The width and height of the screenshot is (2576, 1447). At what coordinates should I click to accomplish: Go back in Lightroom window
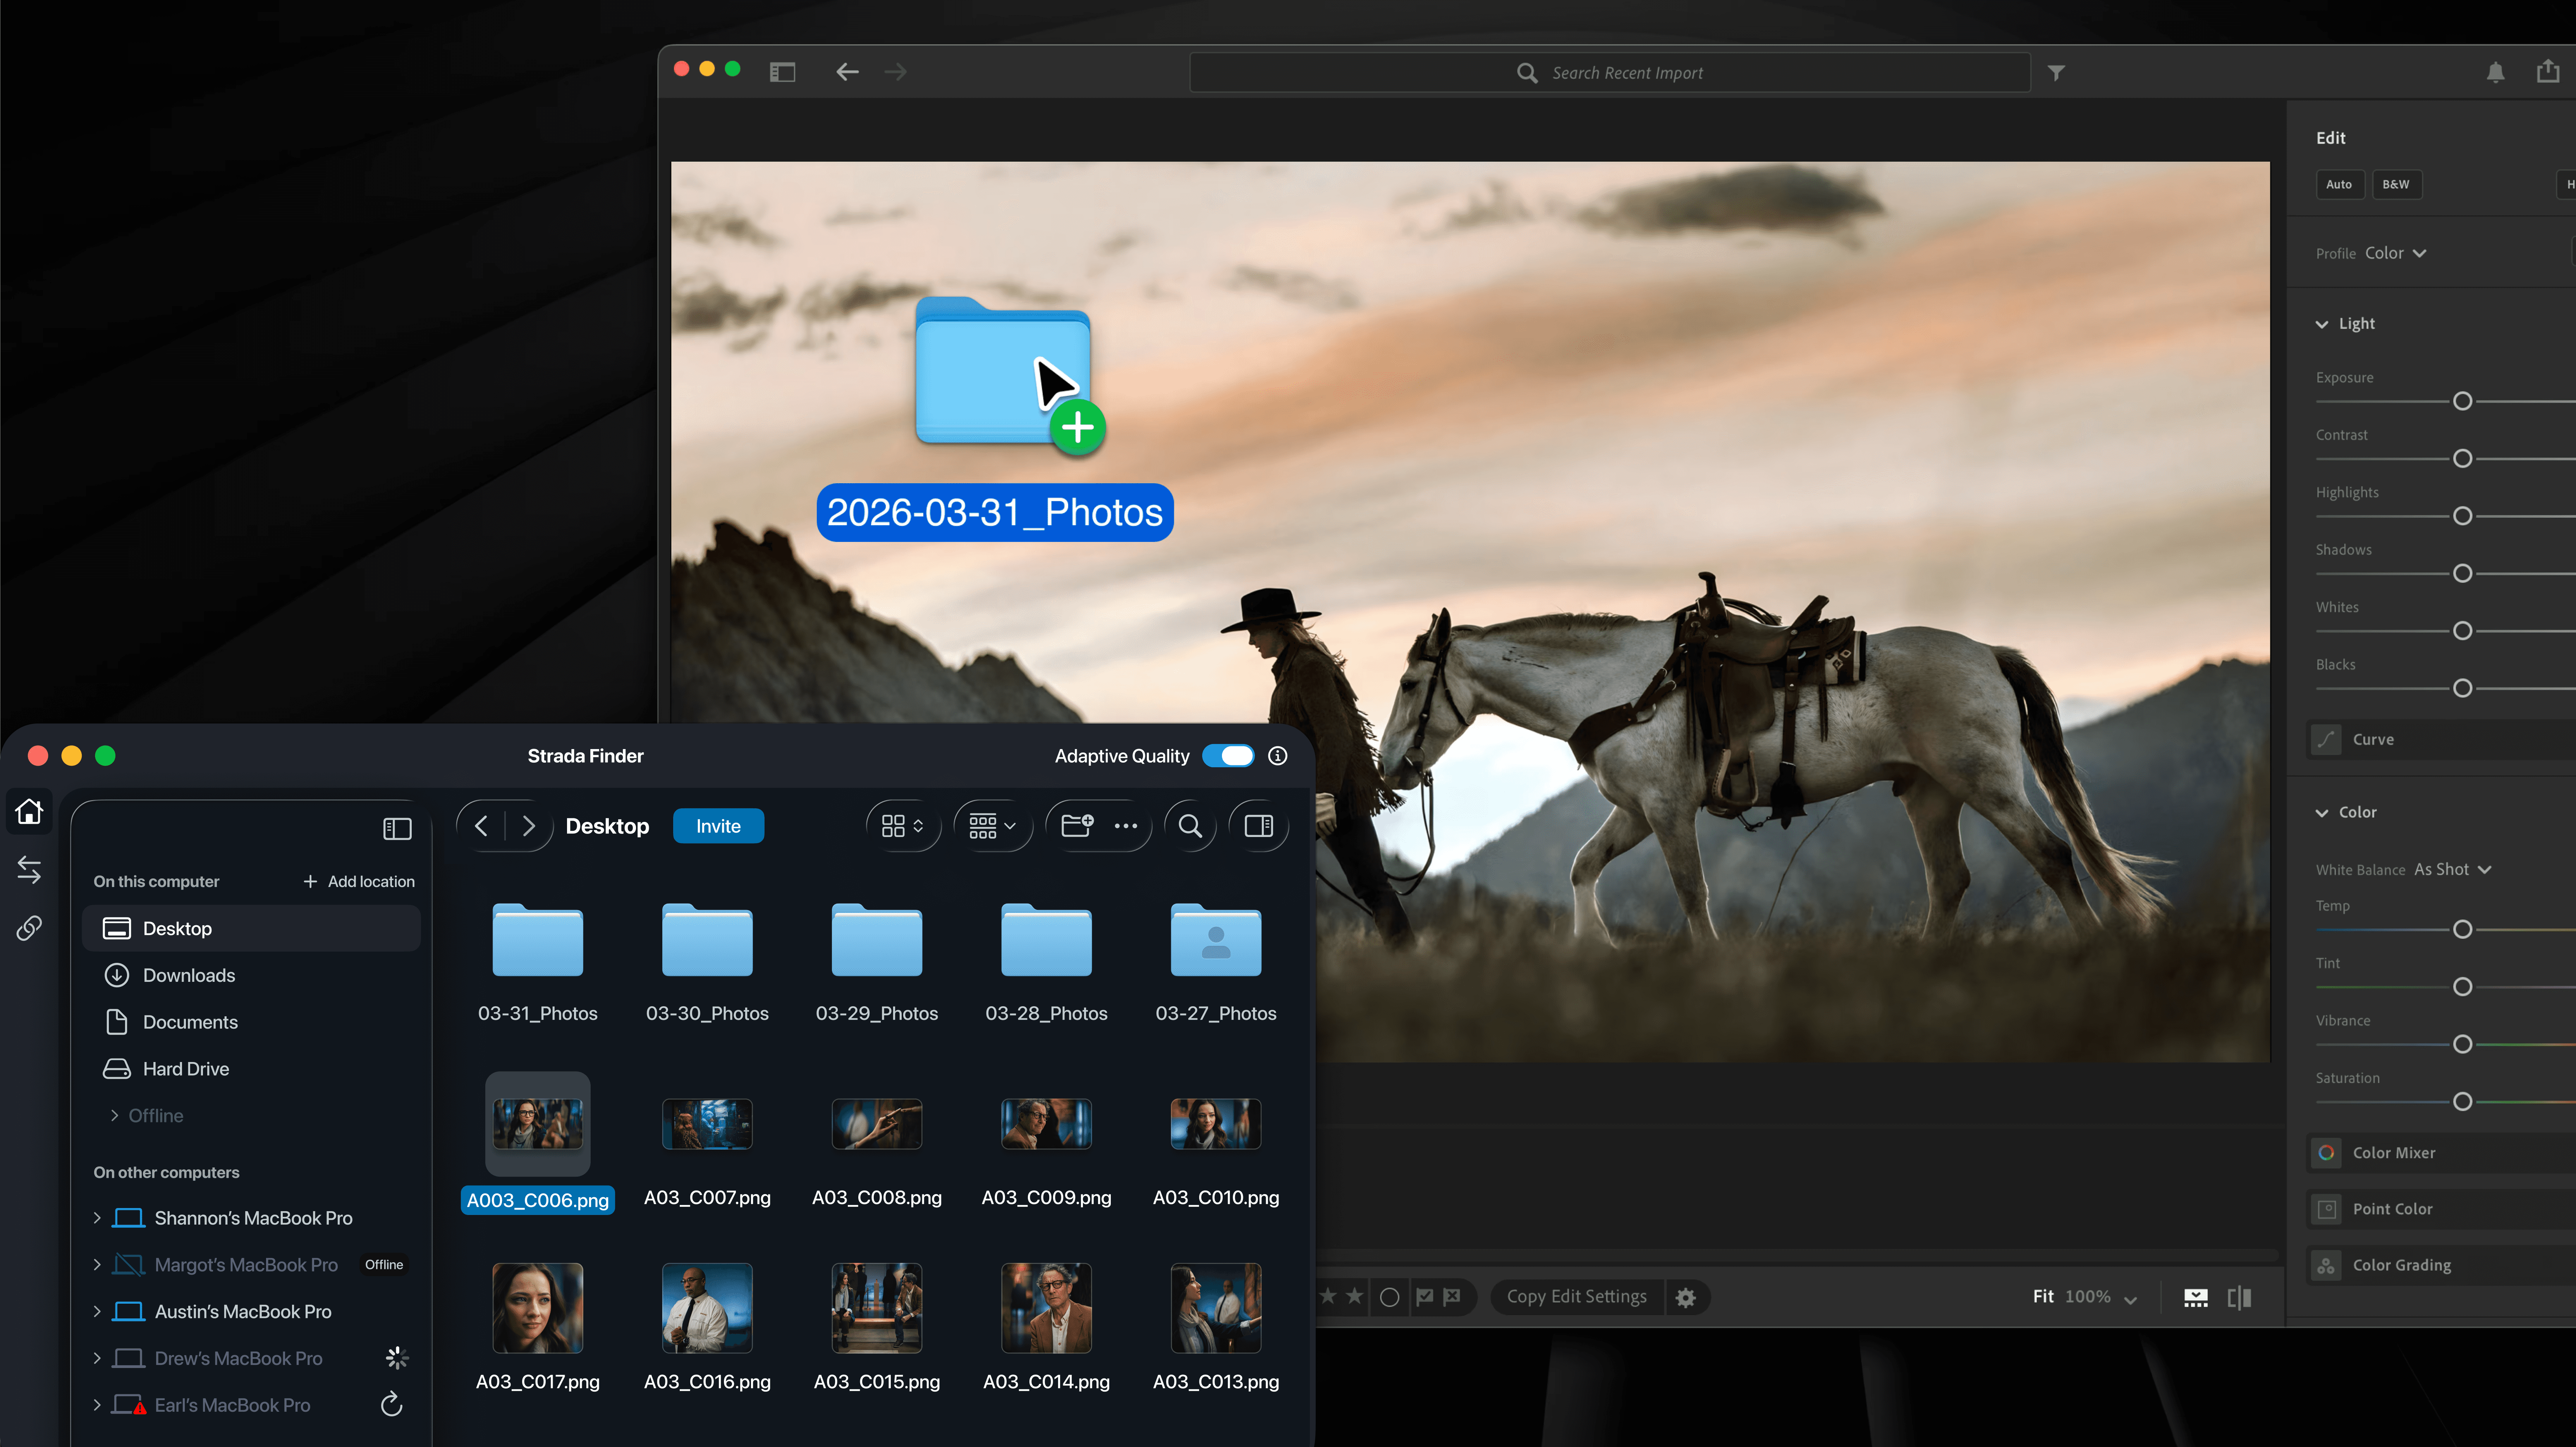847,72
